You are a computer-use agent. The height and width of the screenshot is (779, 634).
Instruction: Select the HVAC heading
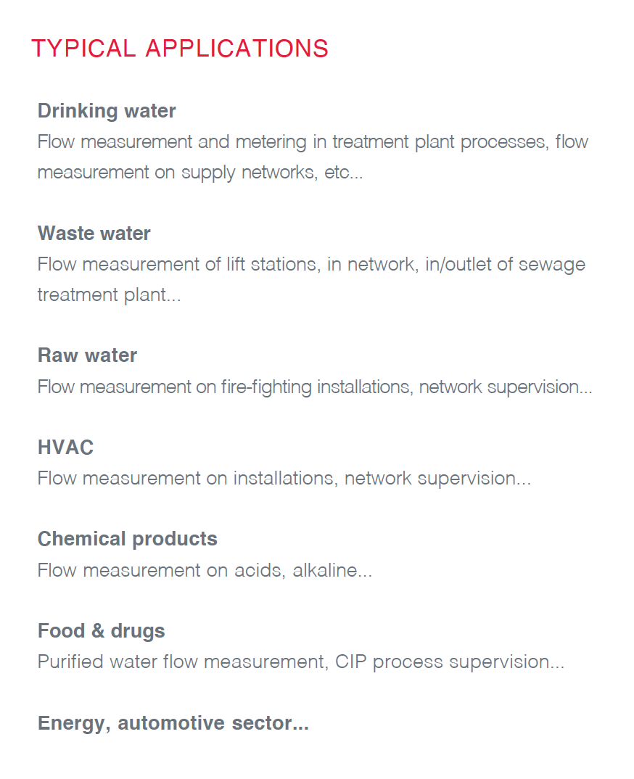[65, 448]
